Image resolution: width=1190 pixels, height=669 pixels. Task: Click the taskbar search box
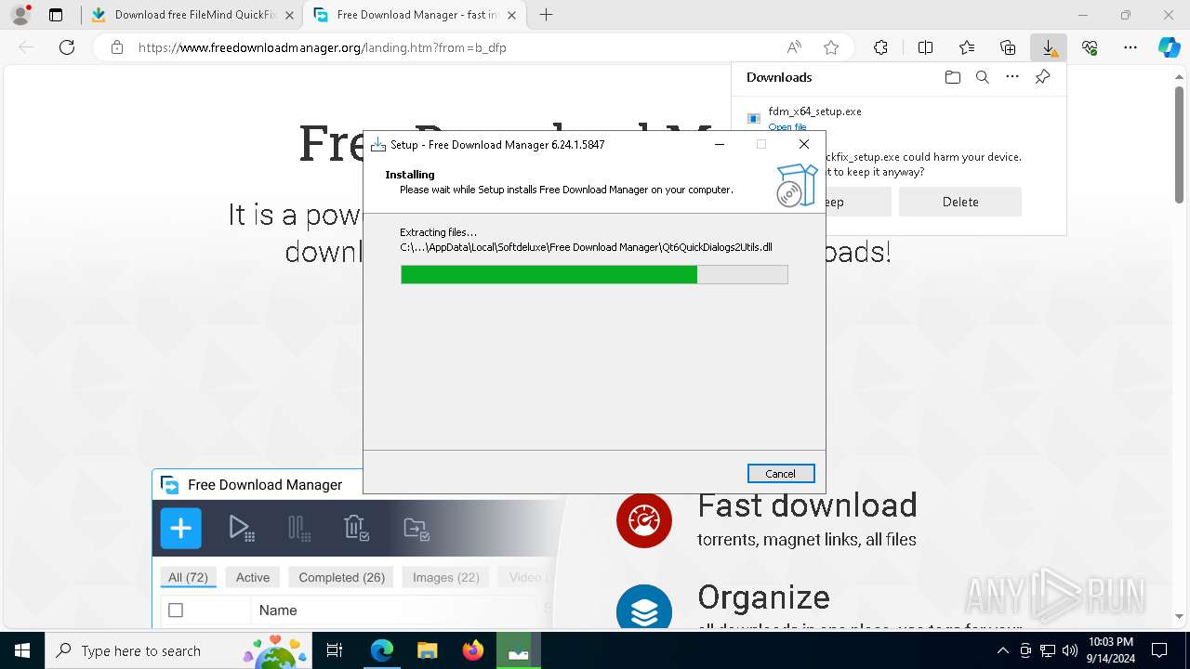tap(178, 650)
